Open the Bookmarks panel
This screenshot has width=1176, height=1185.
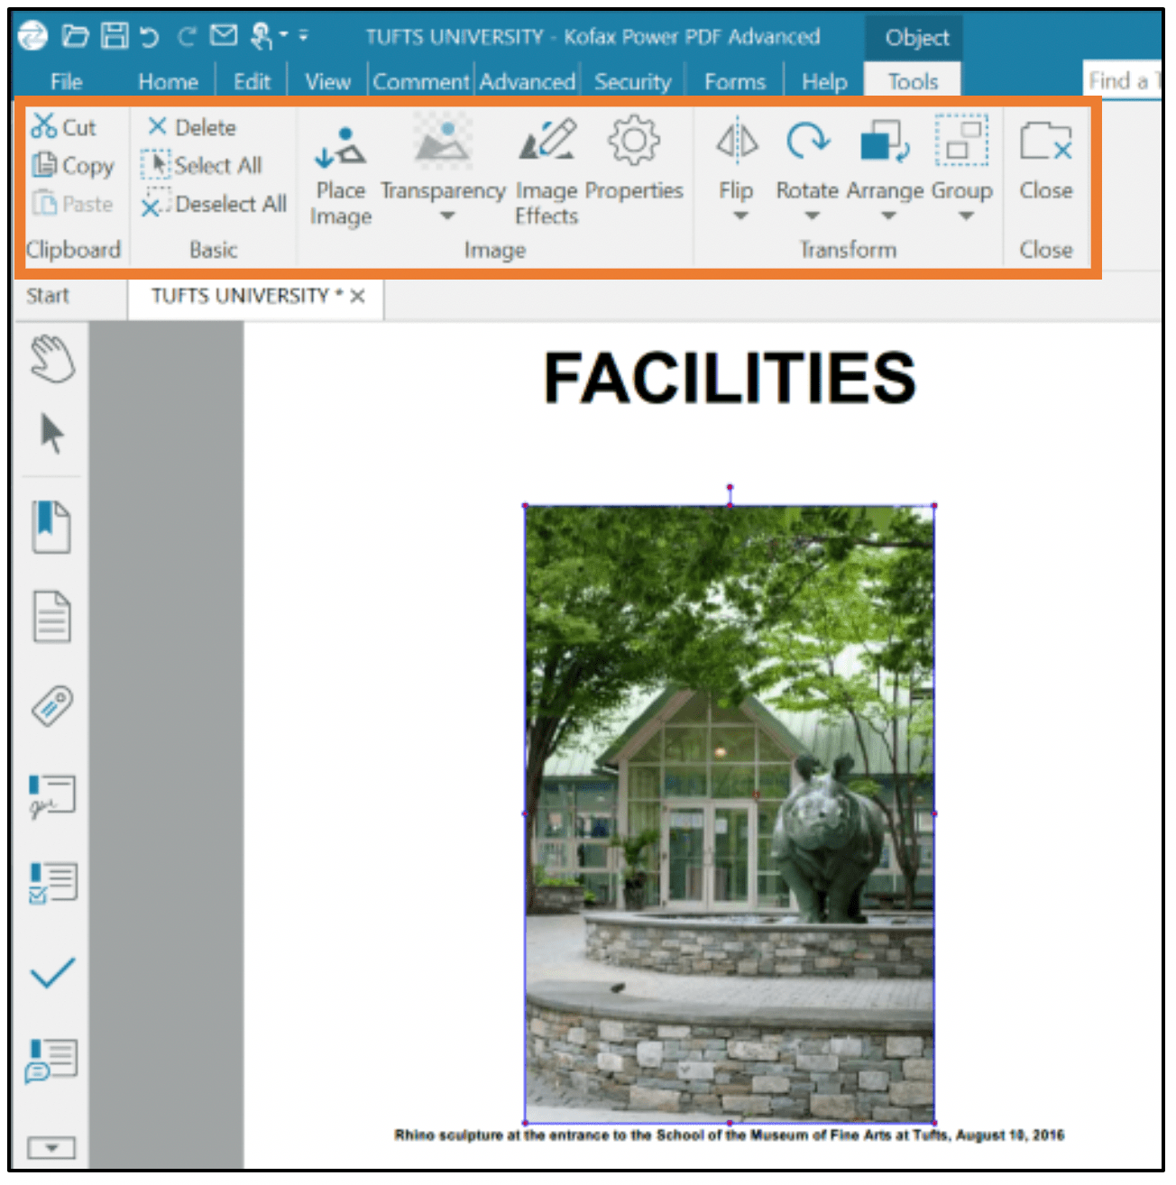[51, 528]
